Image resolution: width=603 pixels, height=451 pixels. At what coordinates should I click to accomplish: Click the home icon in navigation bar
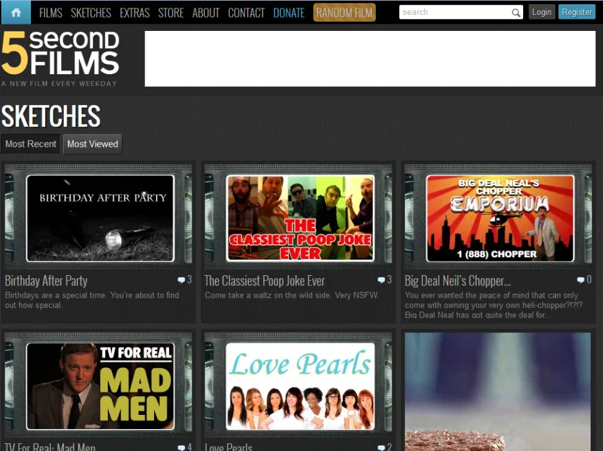[15, 12]
